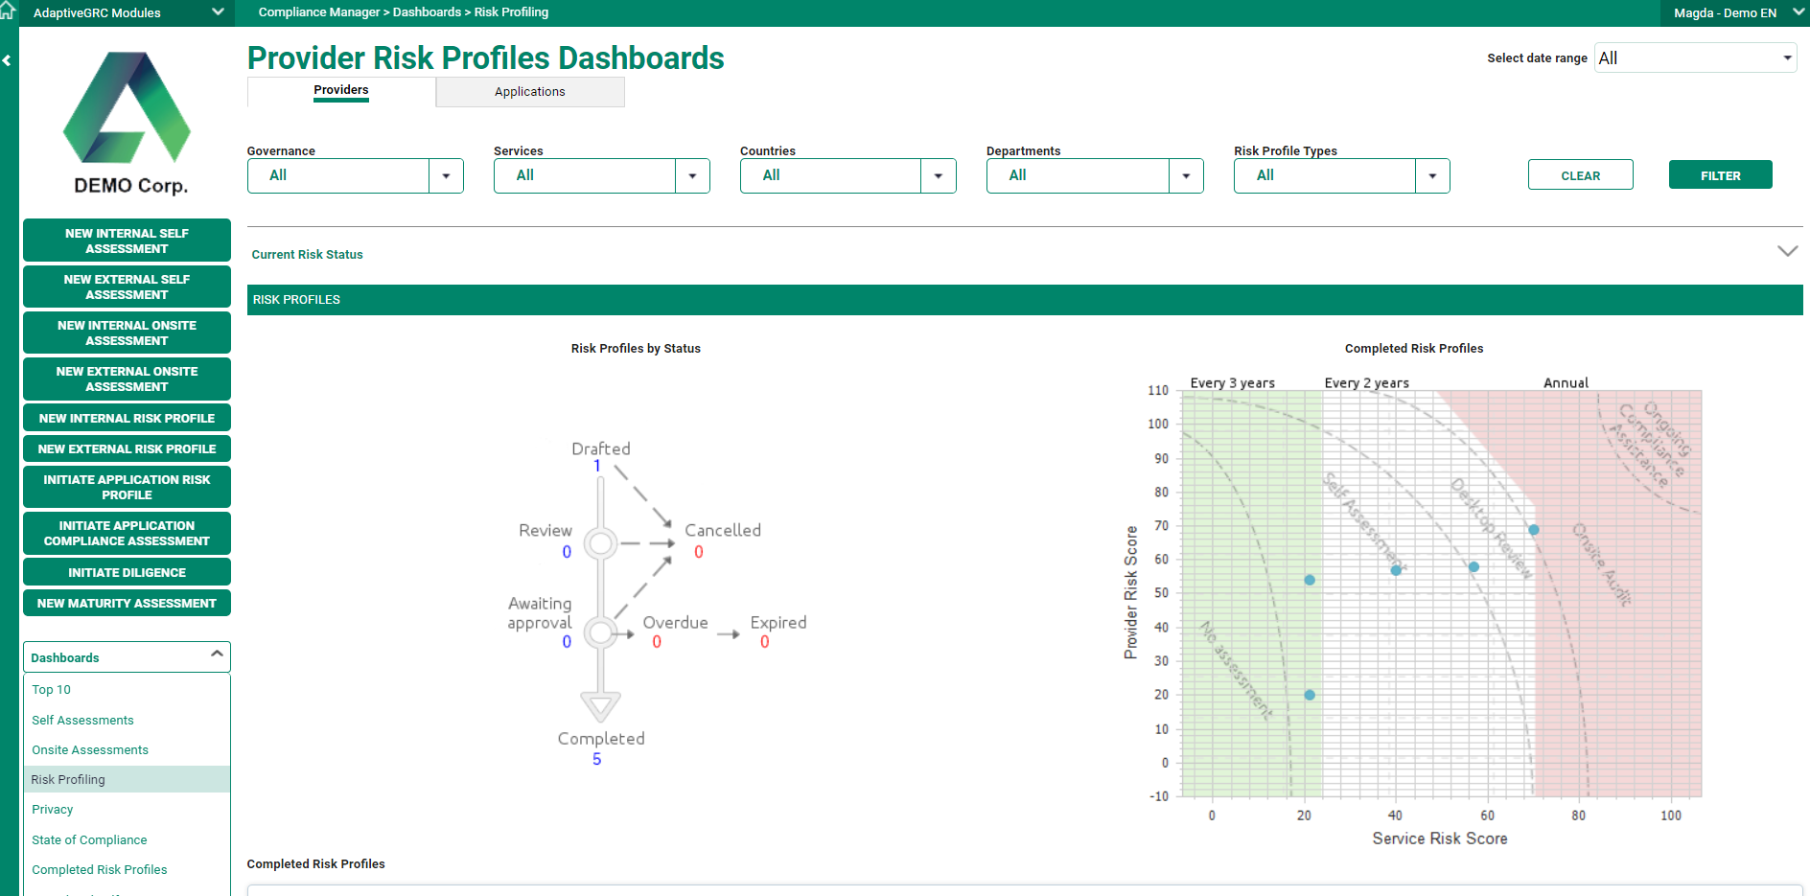Apply filters with the FILTER button
Image resolution: width=1810 pixels, height=896 pixels.
tap(1720, 175)
